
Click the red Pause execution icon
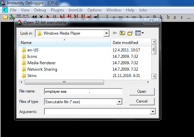[x=55, y=17]
